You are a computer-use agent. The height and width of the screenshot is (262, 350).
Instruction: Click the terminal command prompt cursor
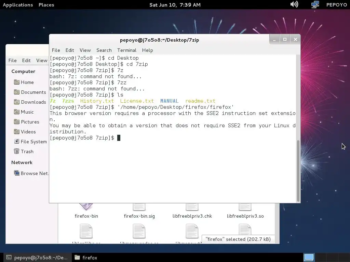point(119,138)
